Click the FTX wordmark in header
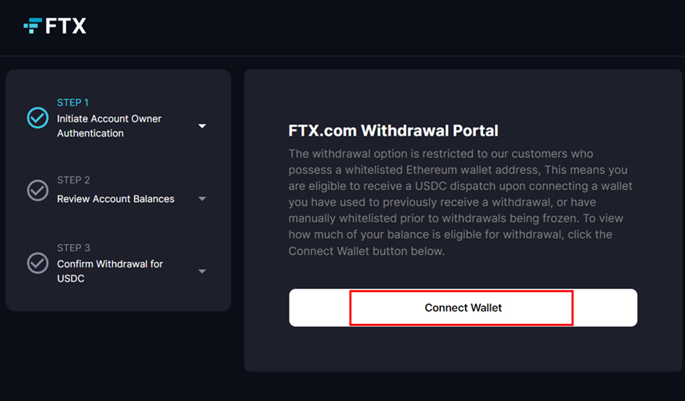This screenshot has height=401, width=685. click(65, 26)
